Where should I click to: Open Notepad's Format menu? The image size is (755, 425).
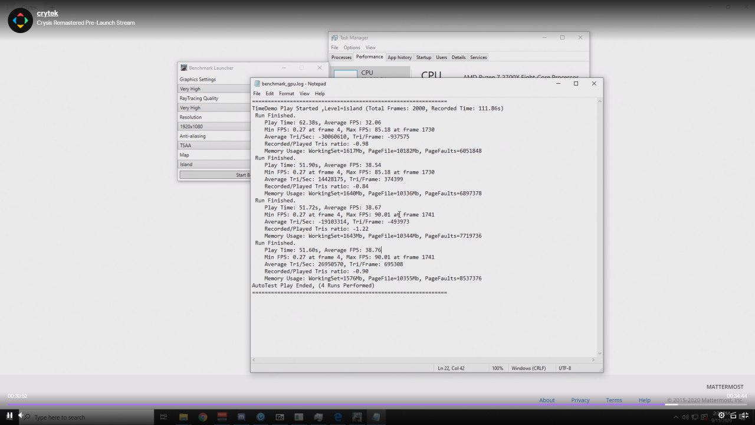pyautogui.click(x=287, y=93)
